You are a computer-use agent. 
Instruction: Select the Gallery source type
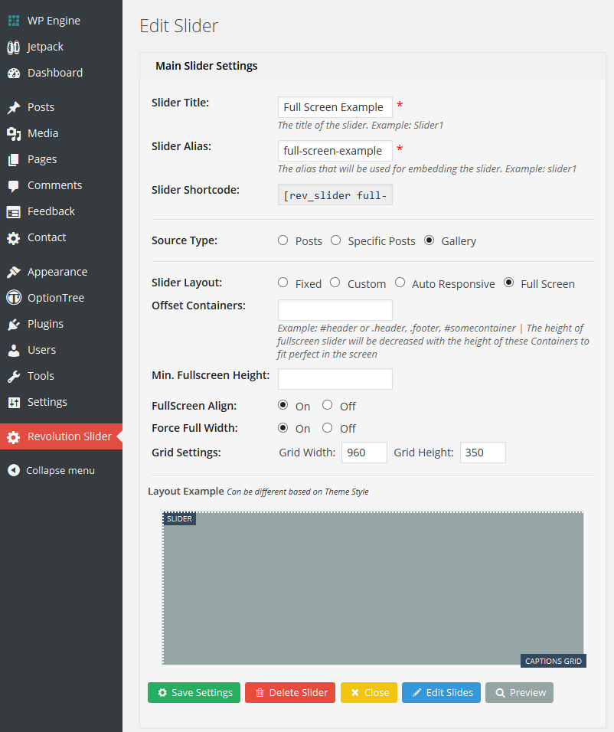click(x=429, y=240)
